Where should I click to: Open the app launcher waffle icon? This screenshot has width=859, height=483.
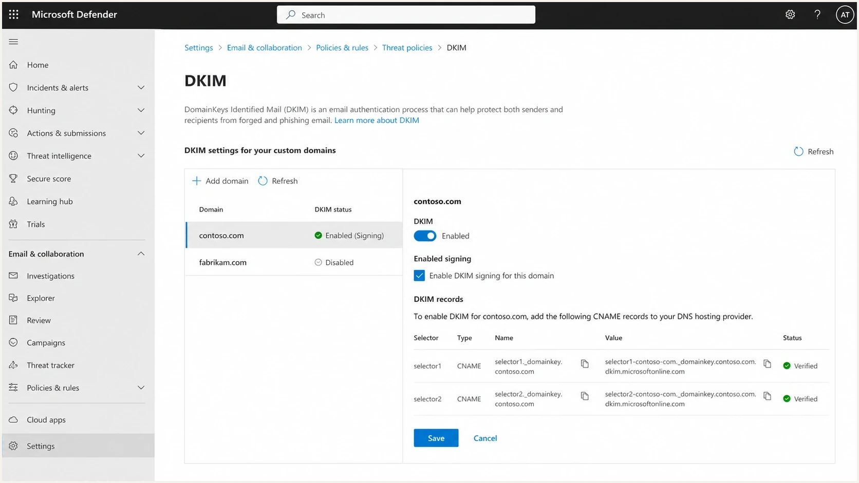tap(14, 15)
